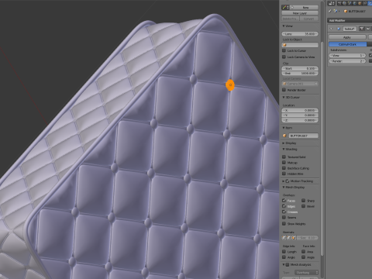The width and height of the screenshot is (372, 279).
Task: Collapse the 3D Cursor panel
Action: 284,97
